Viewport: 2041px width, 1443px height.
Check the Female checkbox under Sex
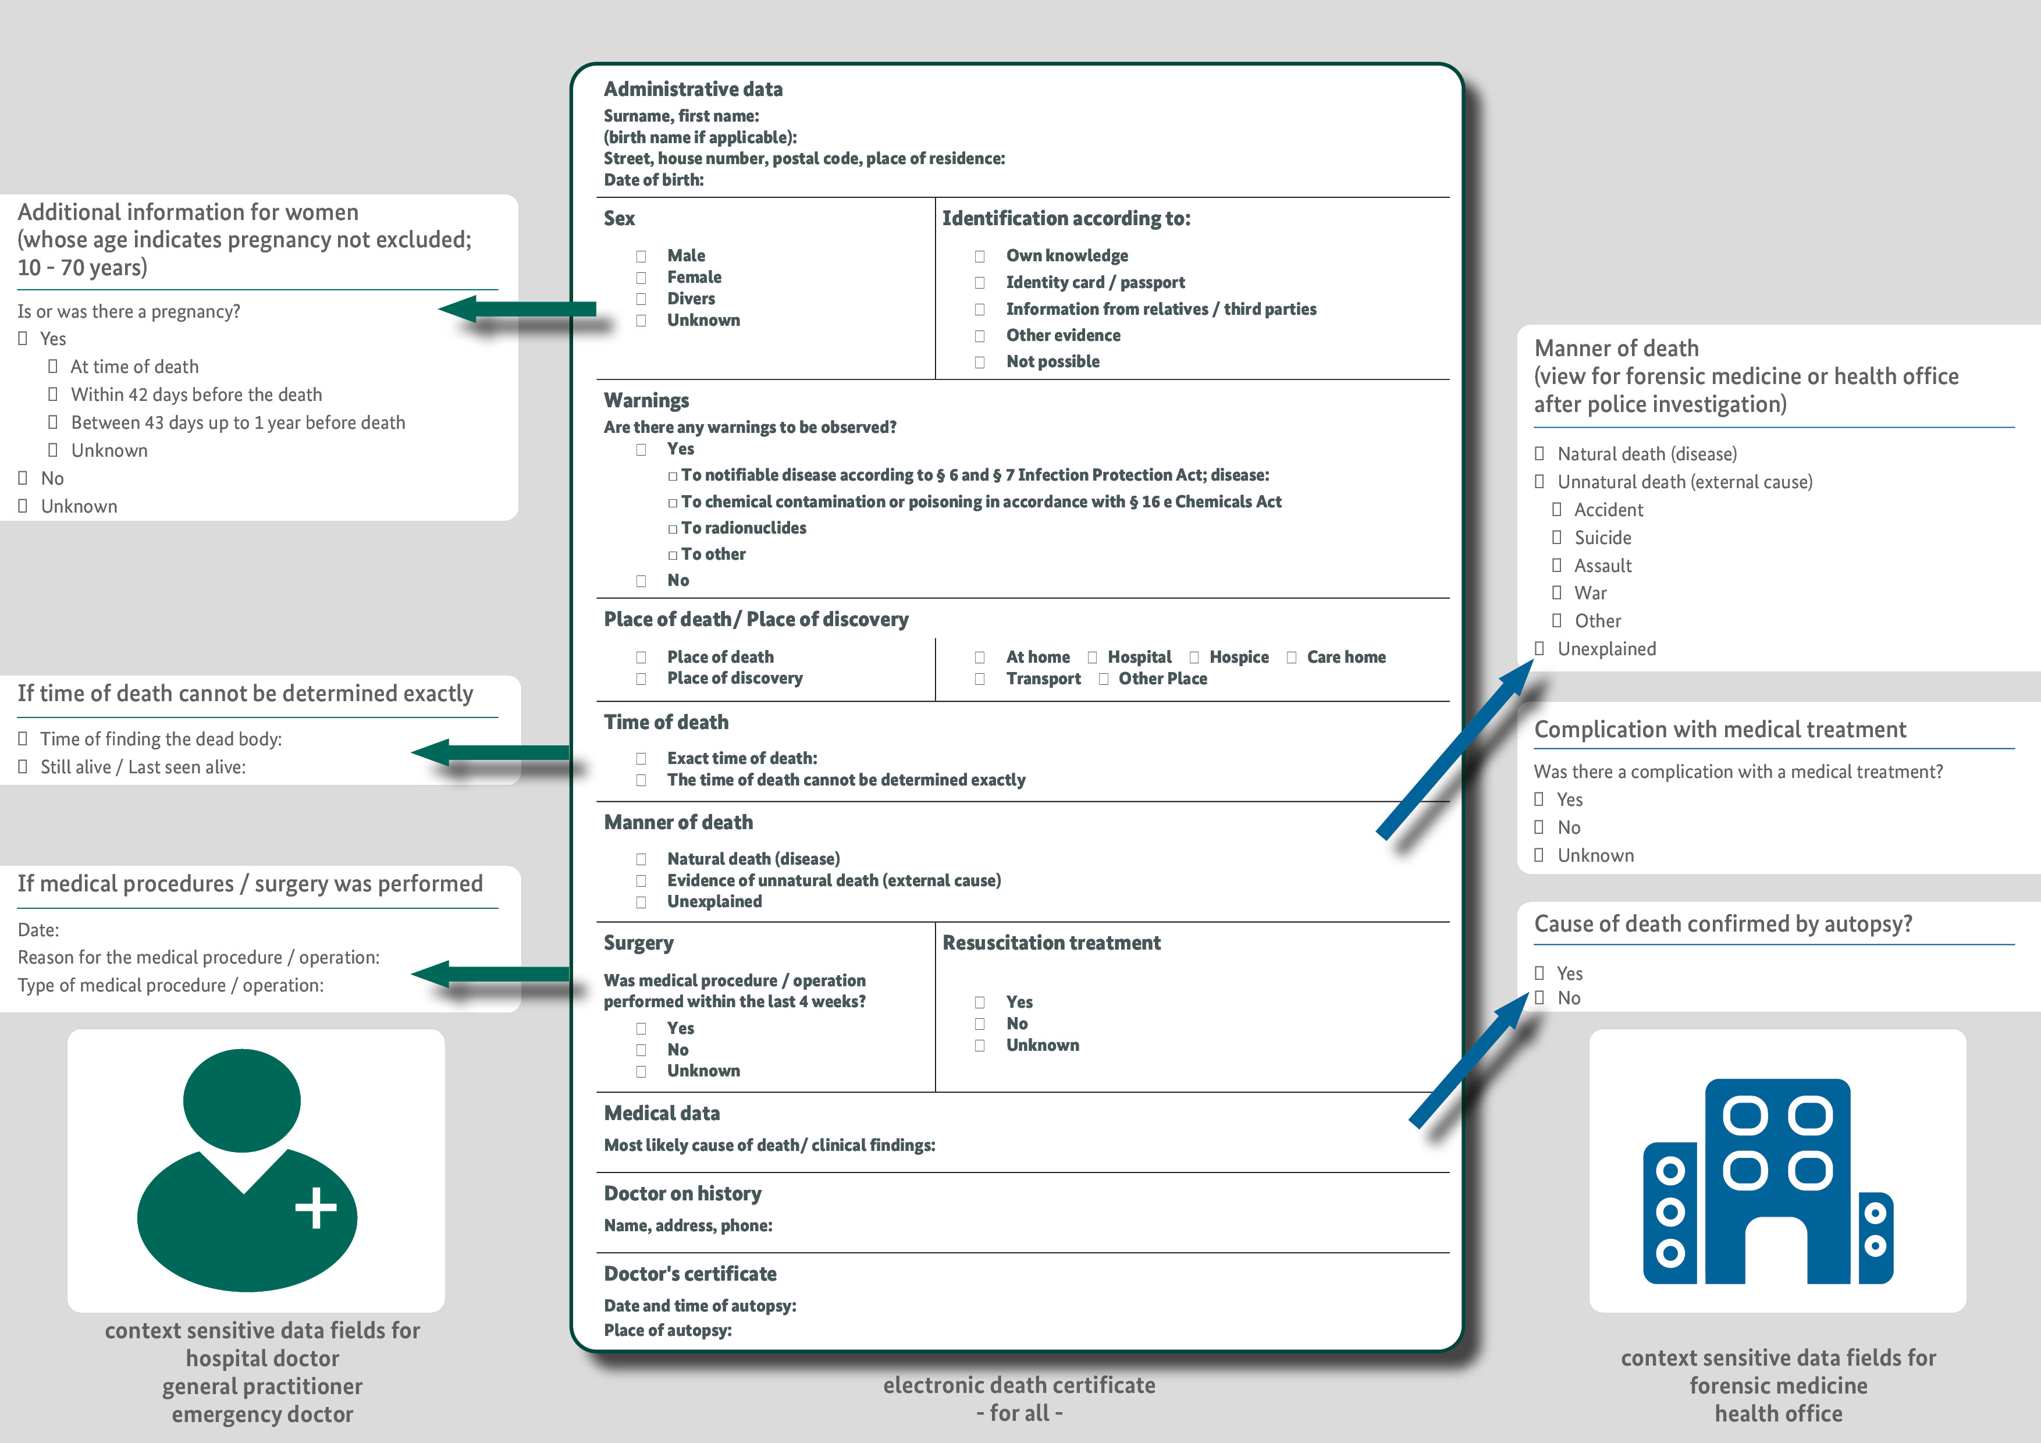point(641,278)
